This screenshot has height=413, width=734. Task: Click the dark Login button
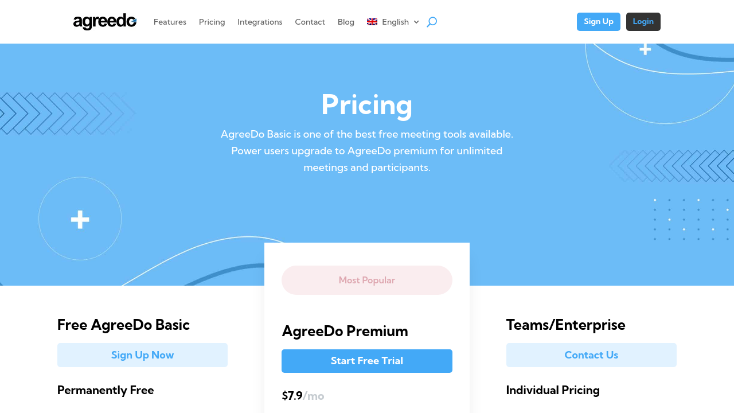pyautogui.click(x=643, y=22)
